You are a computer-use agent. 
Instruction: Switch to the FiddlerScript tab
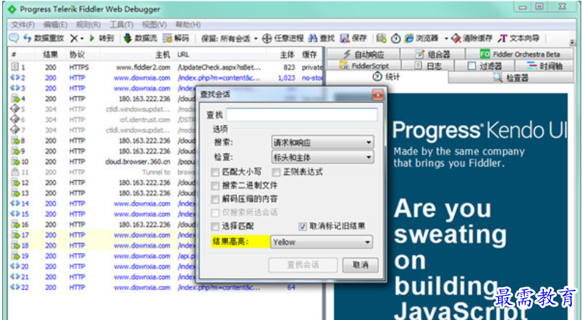point(364,66)
